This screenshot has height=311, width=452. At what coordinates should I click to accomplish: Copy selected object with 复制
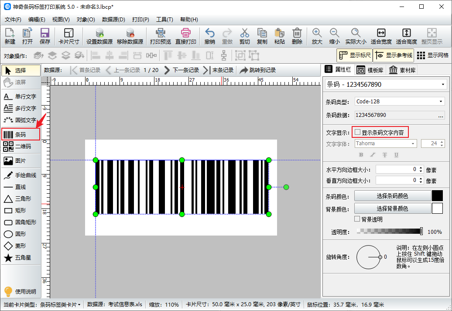(x=262, y=36)
